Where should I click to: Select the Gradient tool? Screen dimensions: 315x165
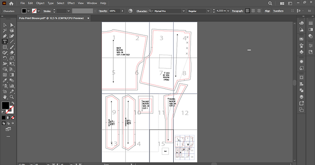click(x=11, y=75)
